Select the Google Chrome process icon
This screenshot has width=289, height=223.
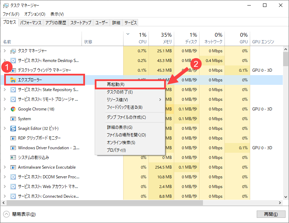[x=12, y=109]
